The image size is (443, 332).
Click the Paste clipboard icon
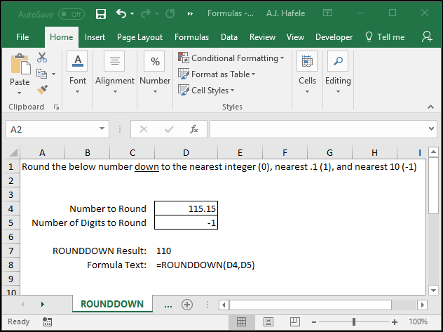click(20, 64)
